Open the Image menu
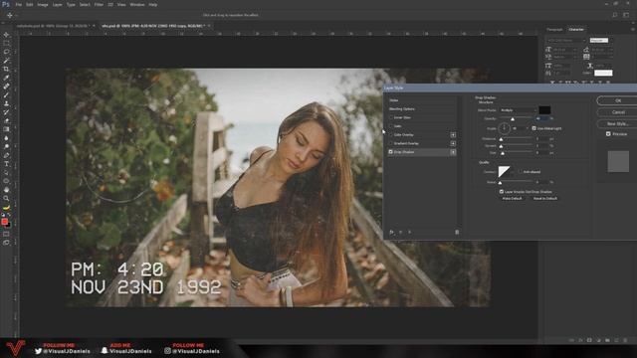This screenshot has width=637, height=358. (43, 4)
